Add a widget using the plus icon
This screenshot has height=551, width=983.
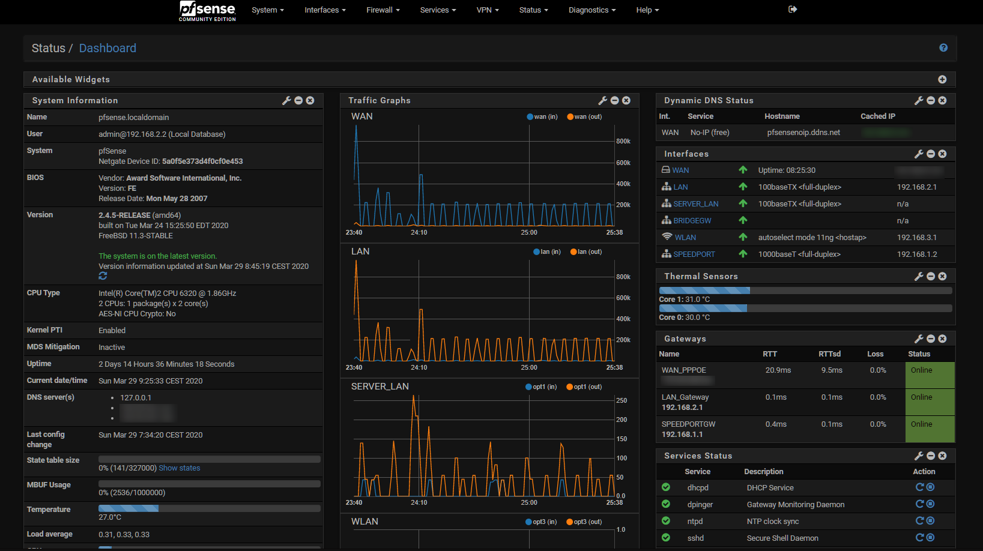(x=943, y=79)
